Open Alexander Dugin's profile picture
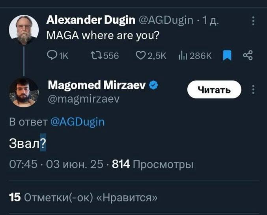The height and width of the screenshot is (215, 267). point(24,30)
